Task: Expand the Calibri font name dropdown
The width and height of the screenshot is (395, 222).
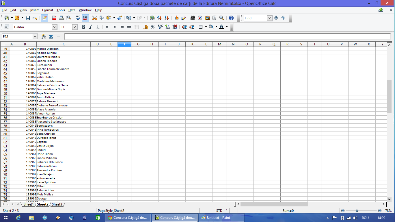Action: click(54, 27)
